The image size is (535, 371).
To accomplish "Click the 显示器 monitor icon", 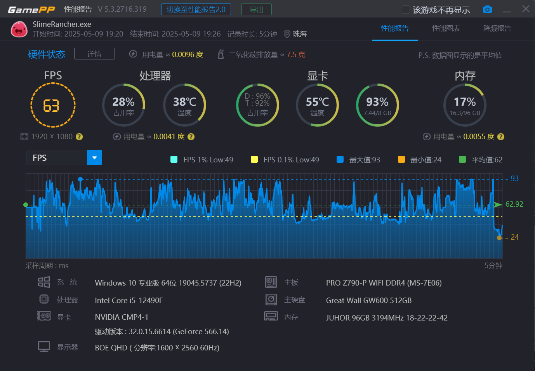I will tap(44, 347).
